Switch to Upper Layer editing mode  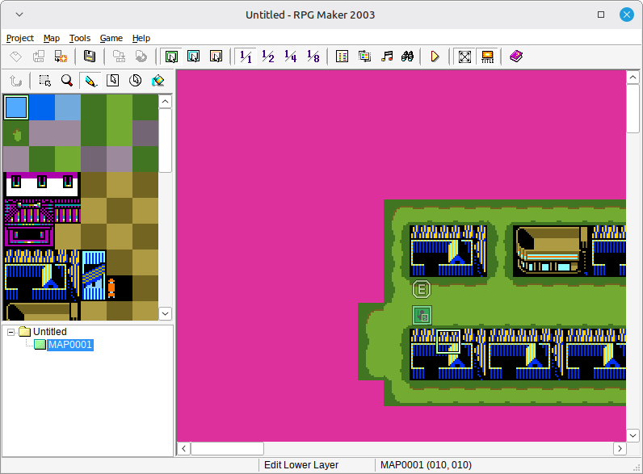click(x=194, y=57)
